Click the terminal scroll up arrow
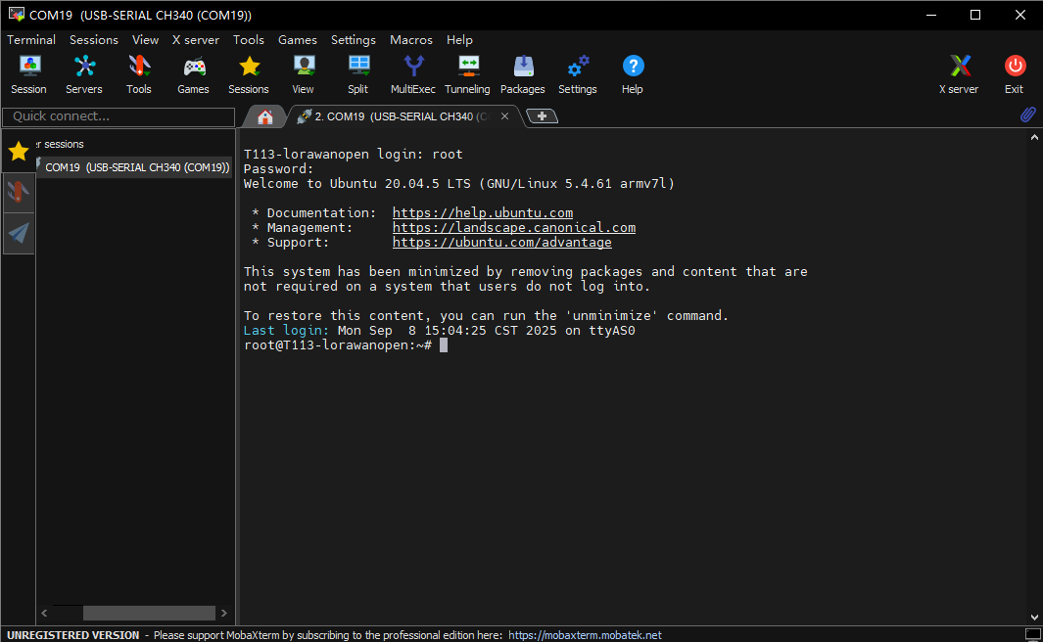The width and height of the screenshot is (1043, 642). (1034, 138)
